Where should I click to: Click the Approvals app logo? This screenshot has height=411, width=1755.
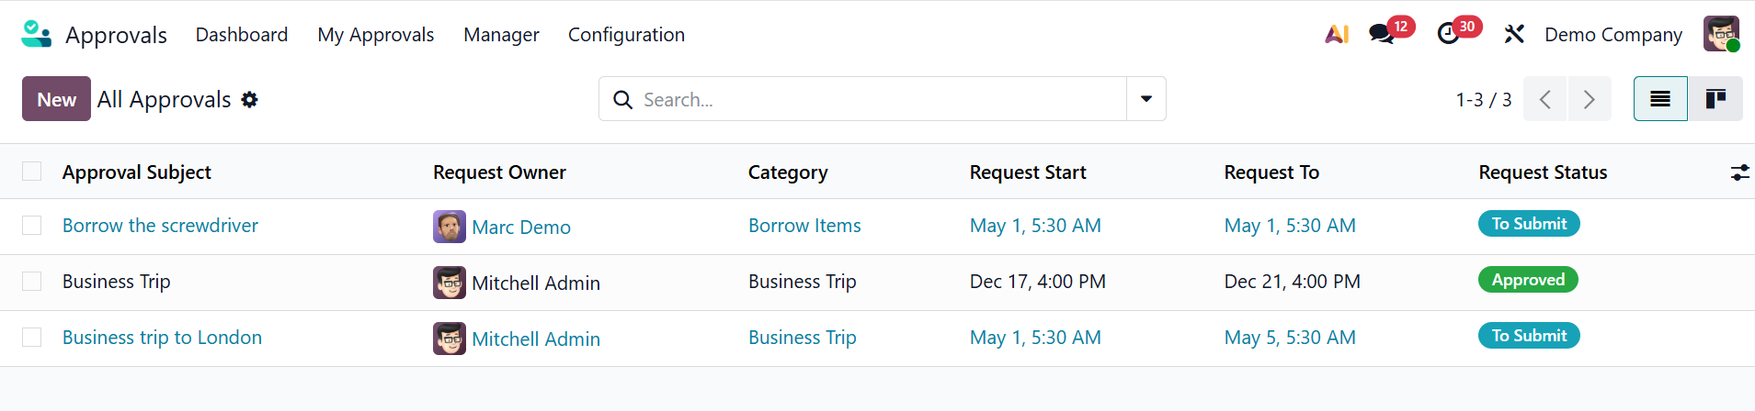click(x=37, y=35)
